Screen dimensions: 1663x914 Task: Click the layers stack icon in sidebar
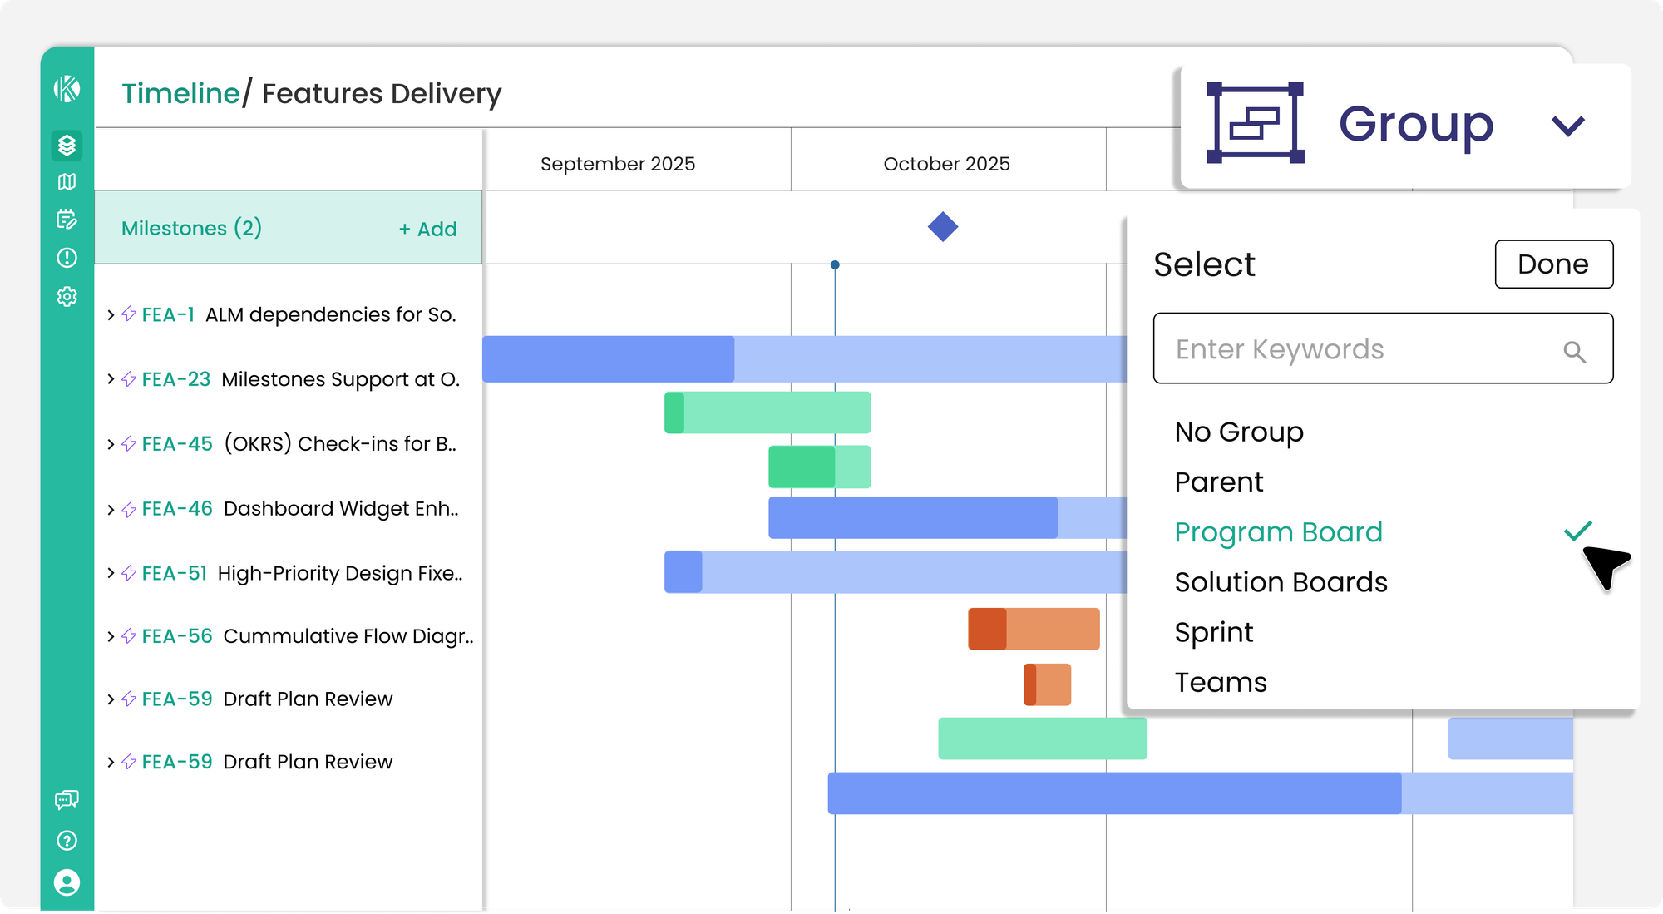[67, 146]
